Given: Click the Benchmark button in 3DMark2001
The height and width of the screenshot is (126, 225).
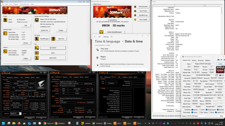Looking at the screenshot, I should [53, 48].
